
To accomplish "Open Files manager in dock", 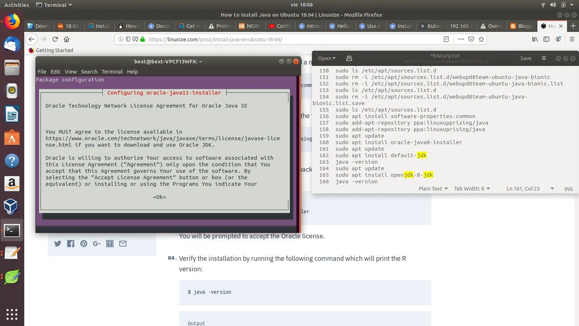I will (12, 67).
